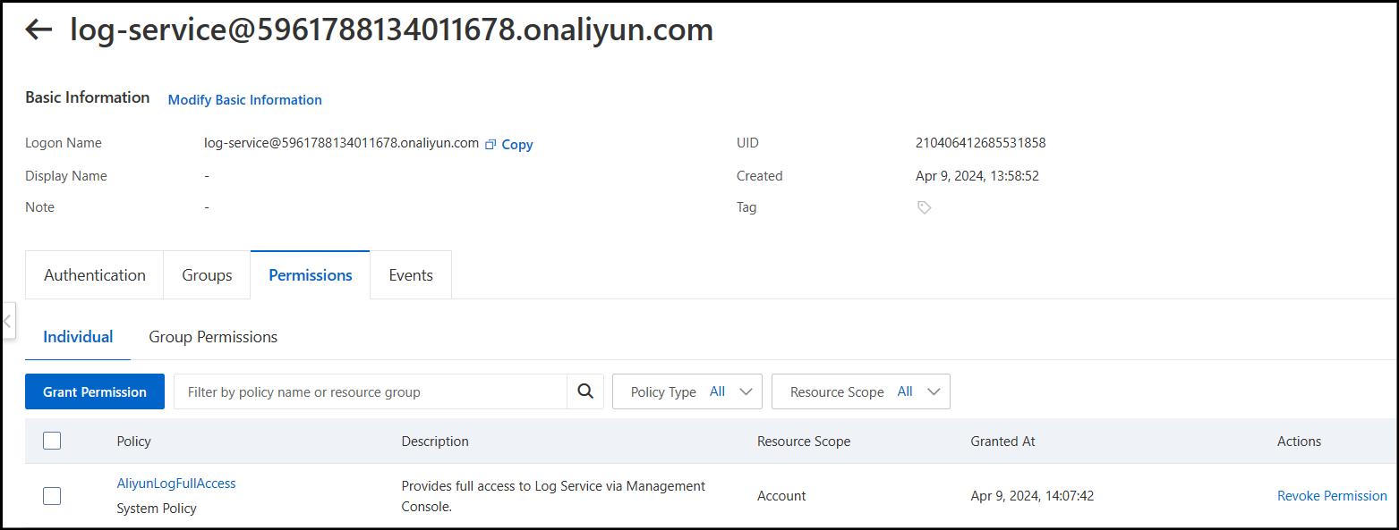Click the tag icon in the Tag row
The height and width of the screenshot is (530, 1399).
point(924,207)
